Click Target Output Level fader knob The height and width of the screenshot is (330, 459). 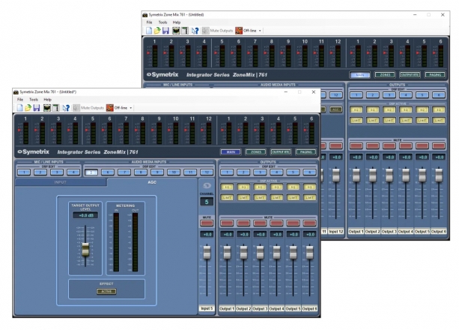85,250
